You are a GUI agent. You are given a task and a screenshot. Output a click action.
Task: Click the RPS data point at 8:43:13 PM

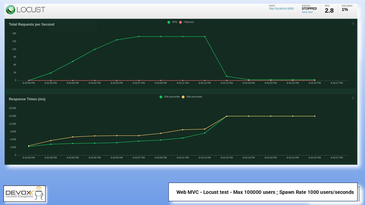coord(205,36)
